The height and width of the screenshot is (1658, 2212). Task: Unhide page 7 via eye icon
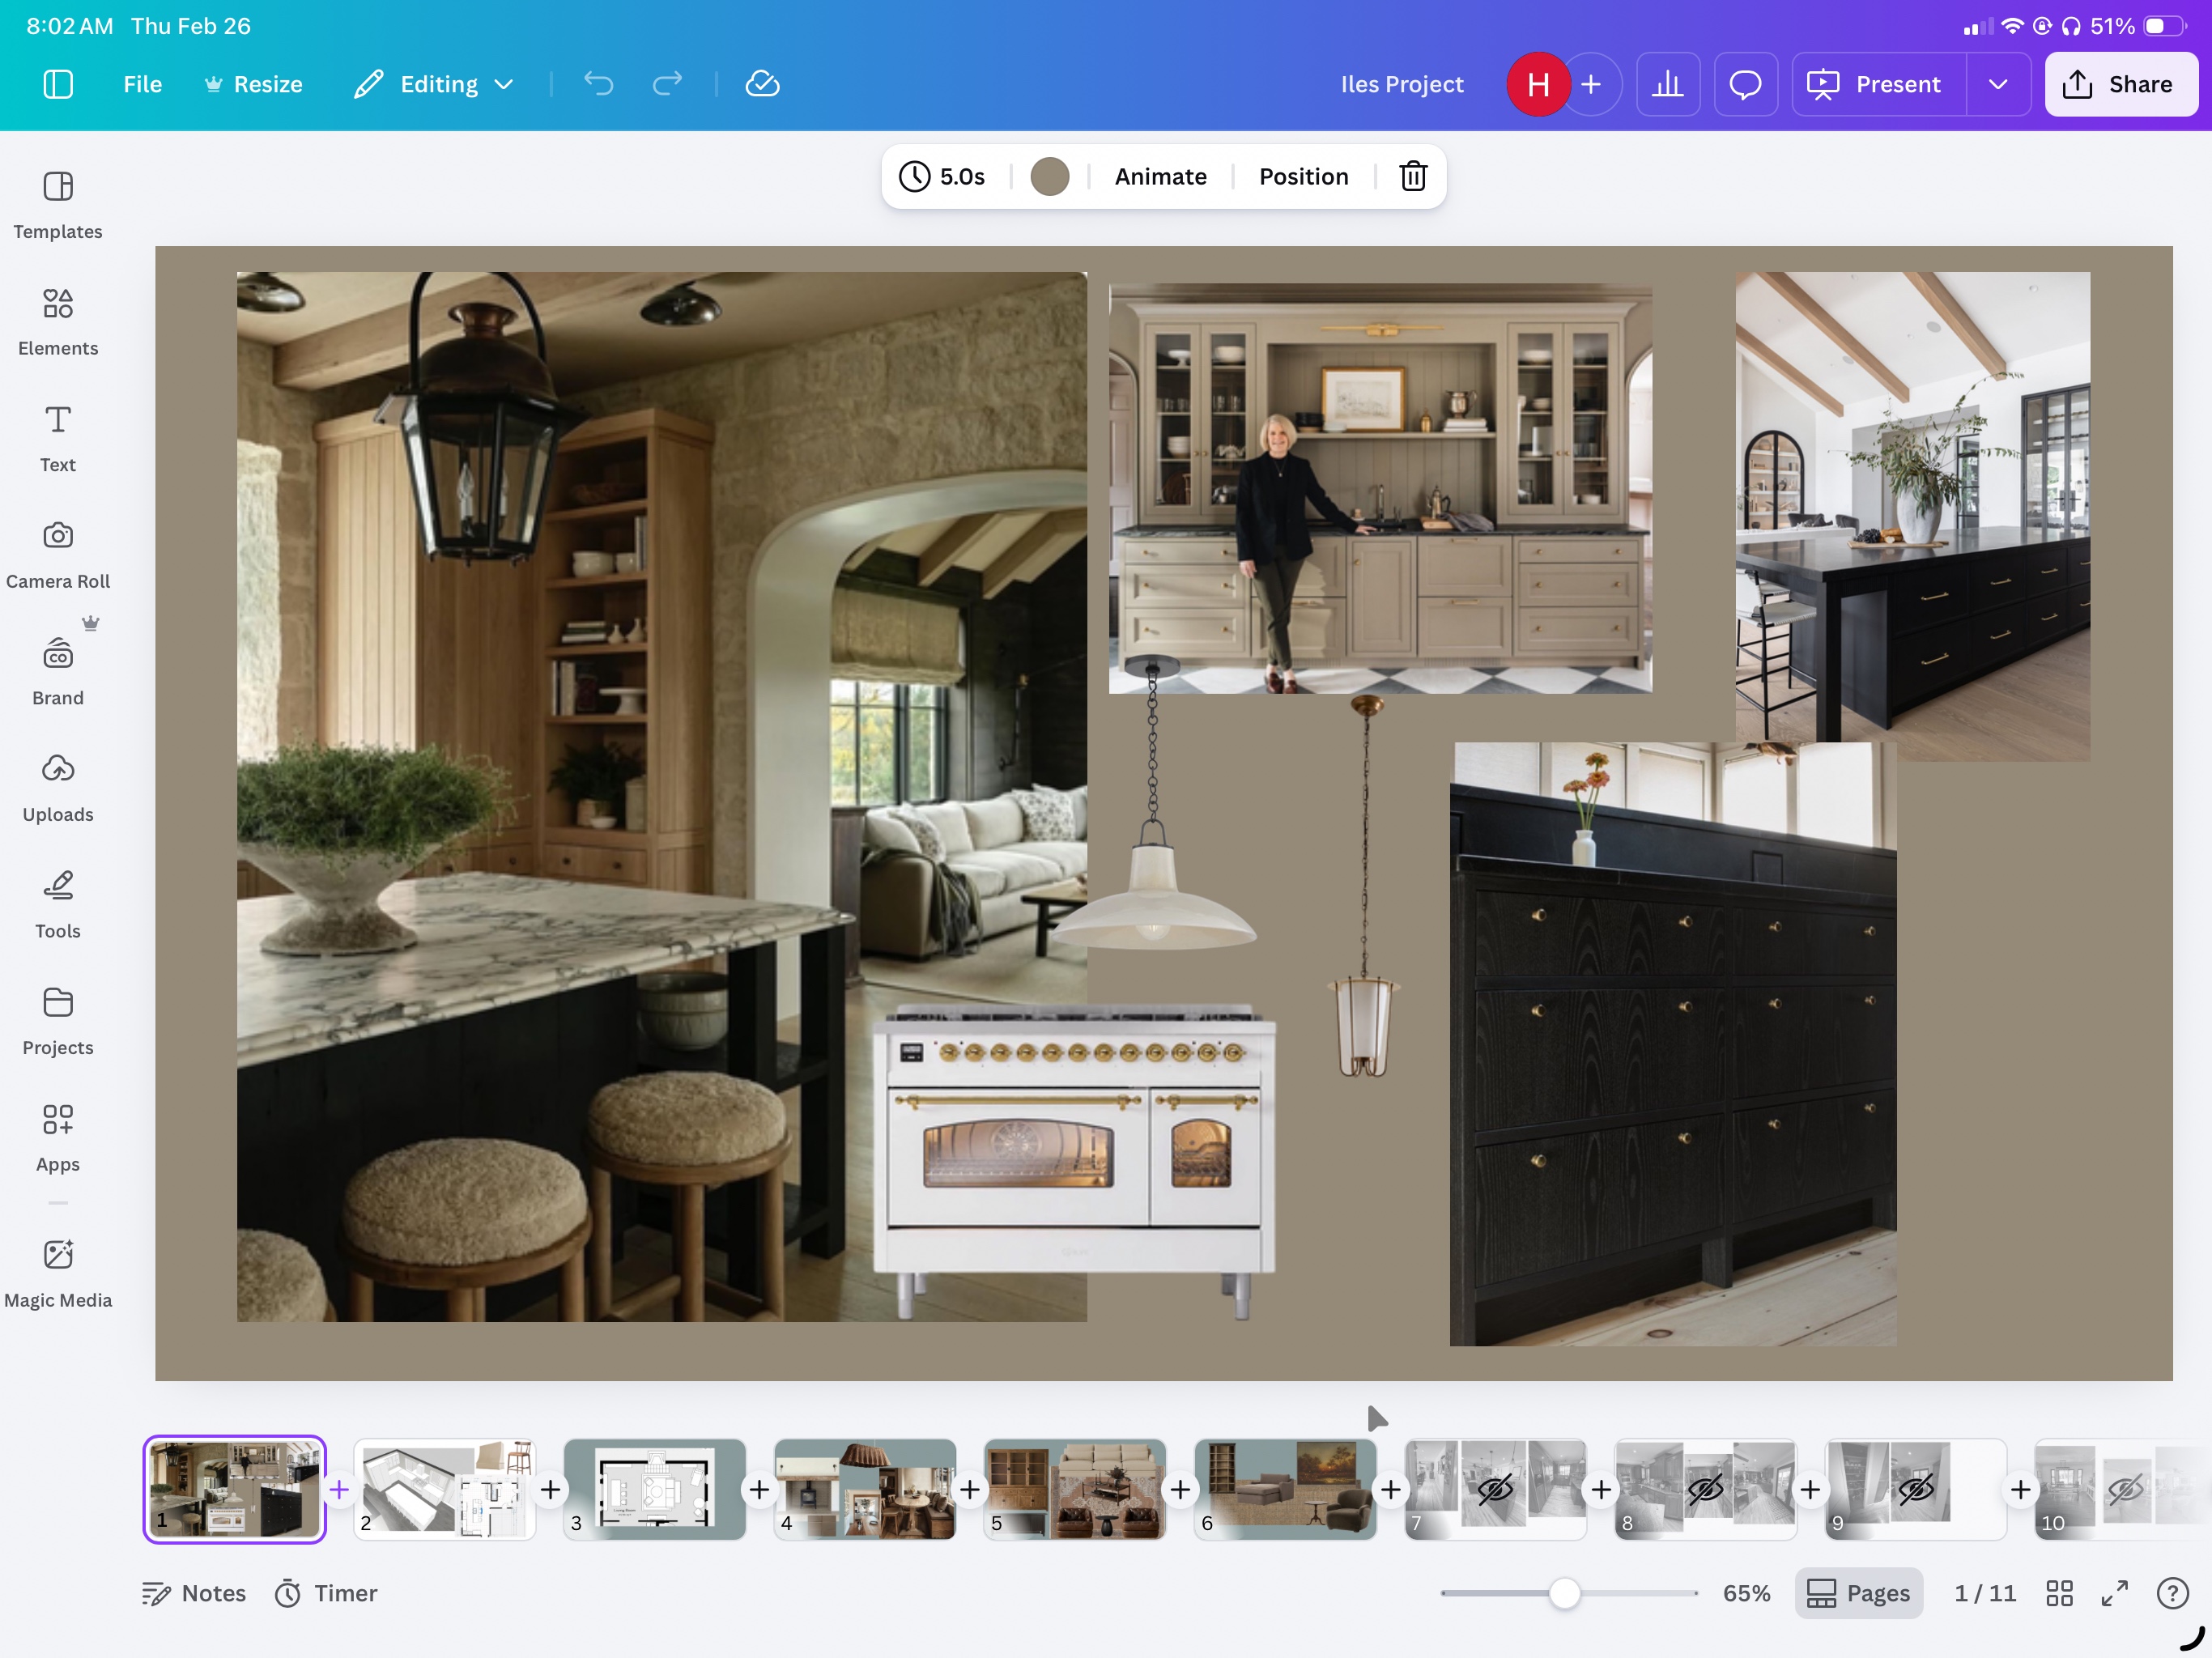pos(1495,1490)
